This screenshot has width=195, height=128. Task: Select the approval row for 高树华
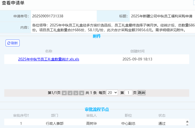pos(91,123)
